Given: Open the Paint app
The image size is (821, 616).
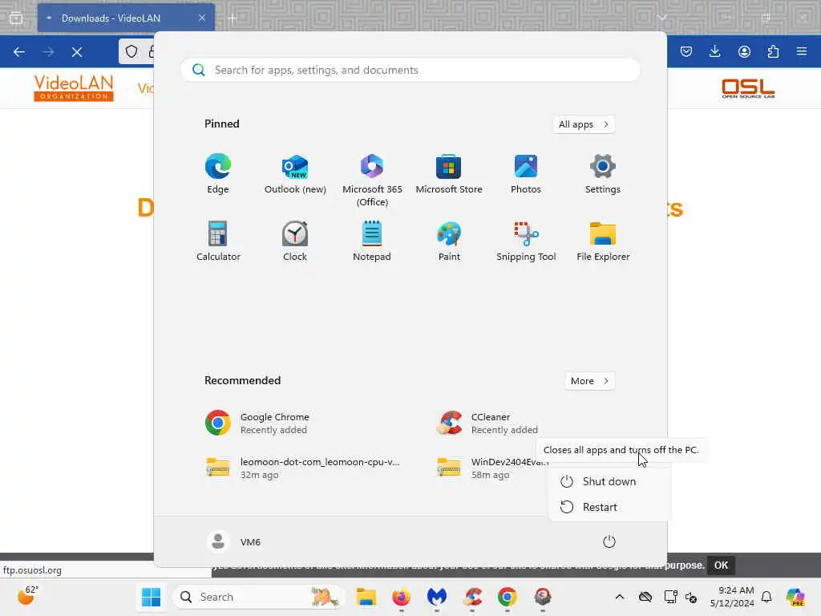Looking at the screenshot, I should tap(449, 241).
